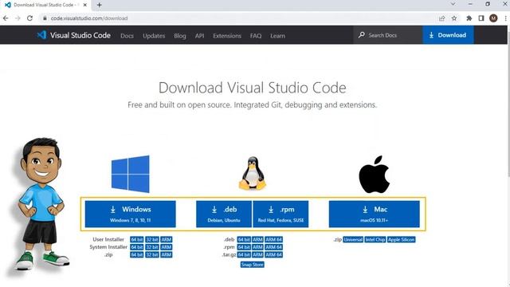Select Linux .deb ARM 64 link

click(273, 239)
